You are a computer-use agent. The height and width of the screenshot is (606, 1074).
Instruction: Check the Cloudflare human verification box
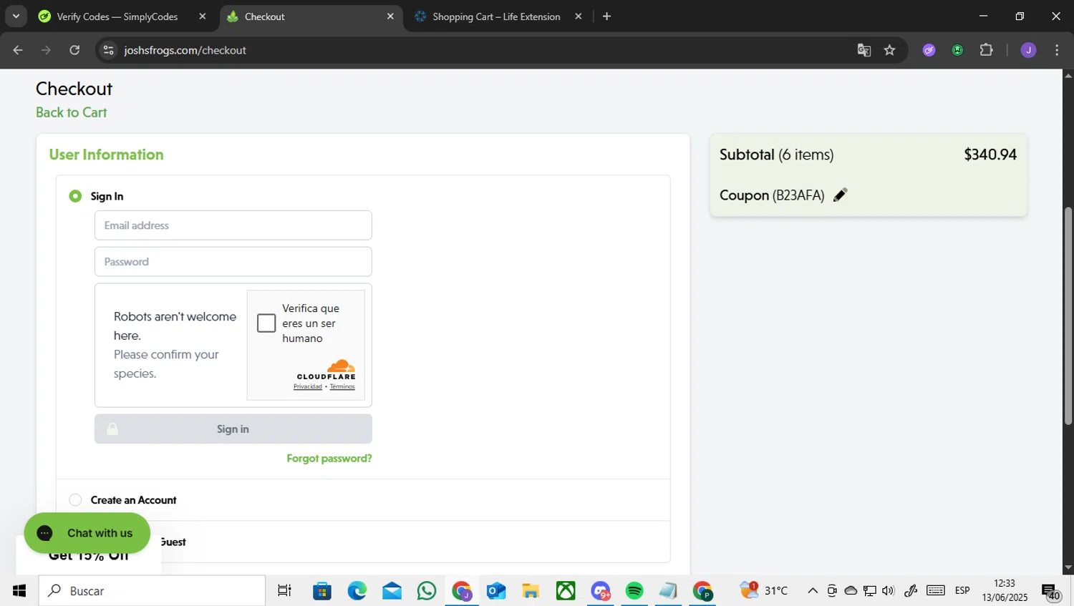(266, 323)
